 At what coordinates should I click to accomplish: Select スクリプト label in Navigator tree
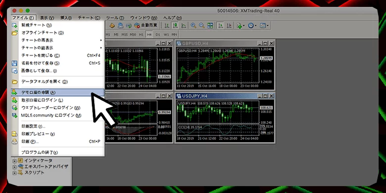pyautogui.click(x=34, y=173)
